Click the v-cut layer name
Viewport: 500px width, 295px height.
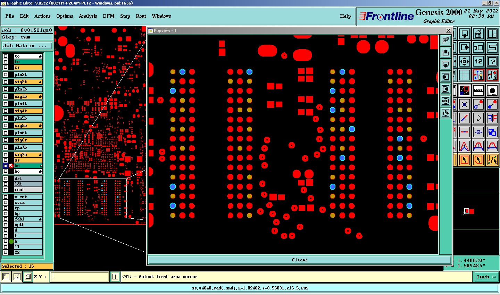tap(28, 197)
